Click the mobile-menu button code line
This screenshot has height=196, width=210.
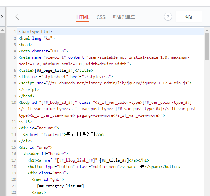pos(104,167)
